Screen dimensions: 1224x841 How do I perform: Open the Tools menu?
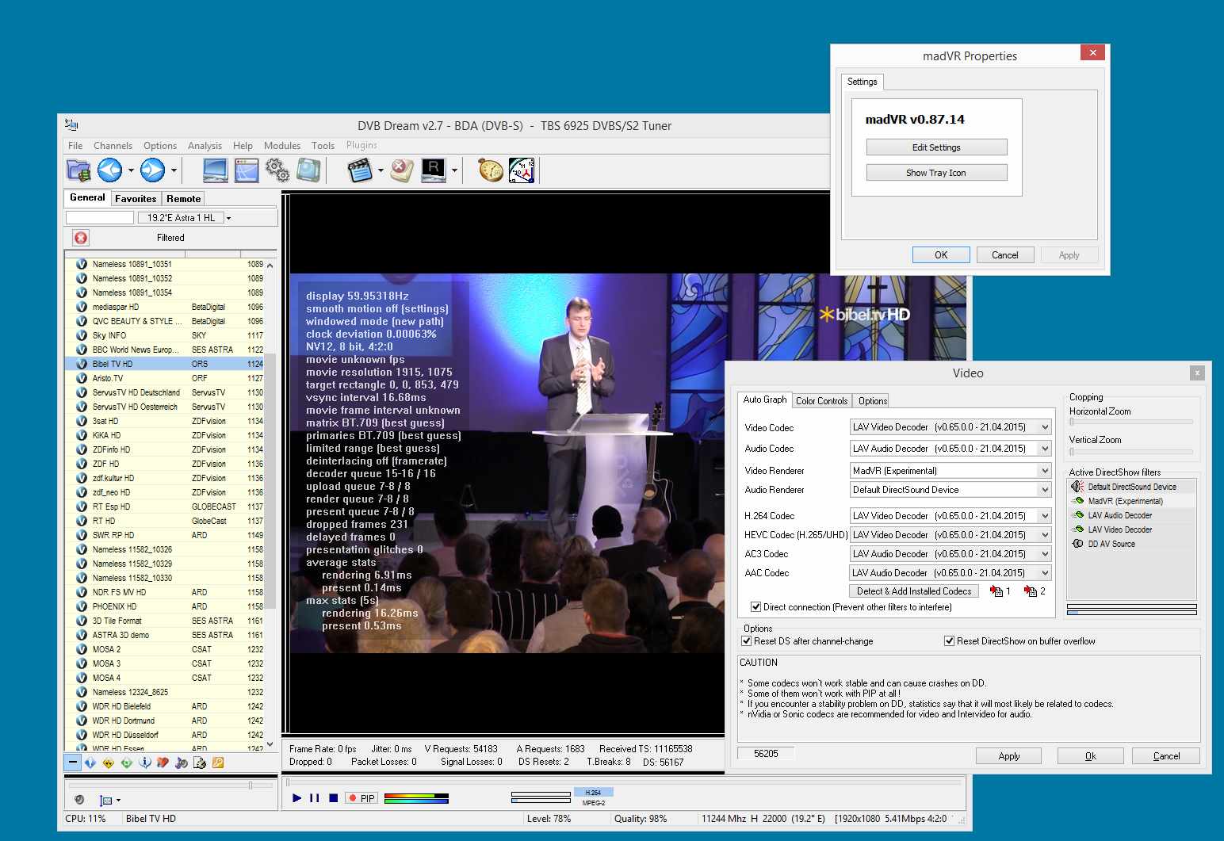[x=323, y=146]
